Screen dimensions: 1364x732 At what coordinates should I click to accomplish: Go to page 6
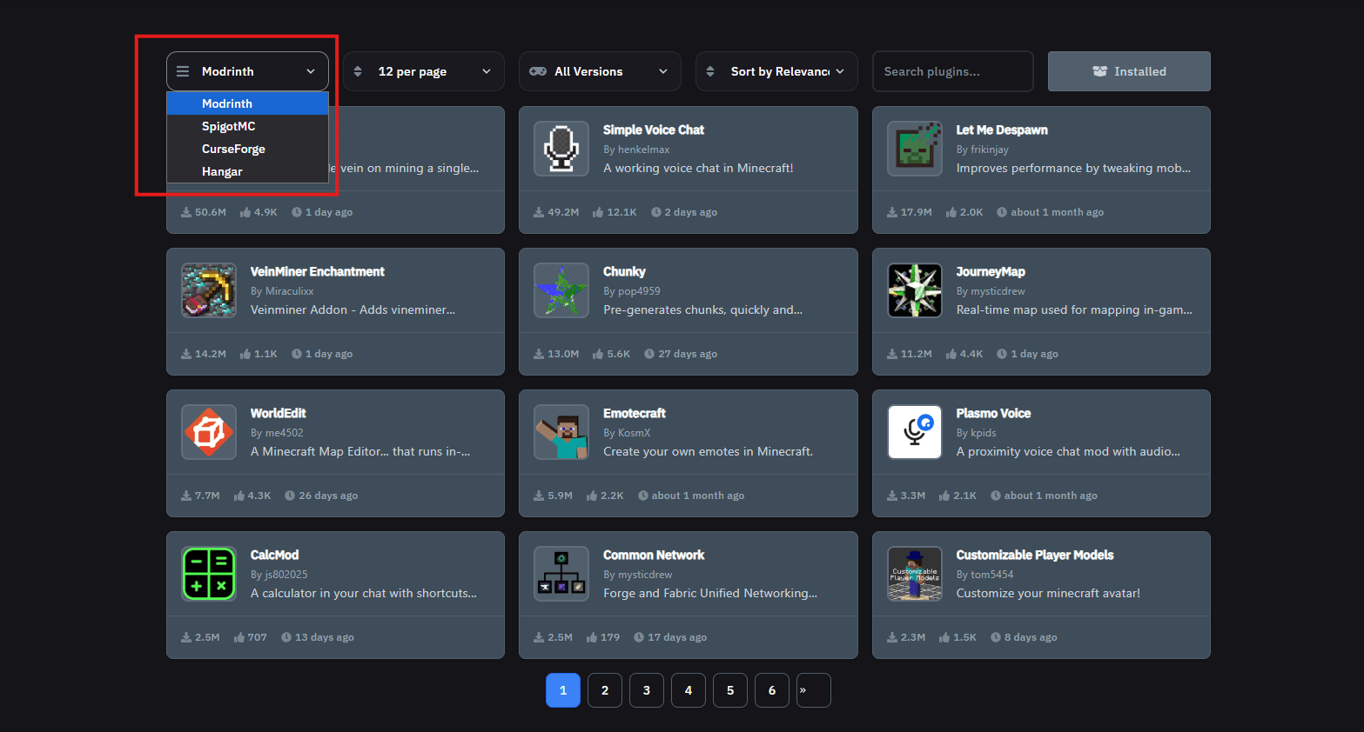pyautogui.click(x=772, y=690)
